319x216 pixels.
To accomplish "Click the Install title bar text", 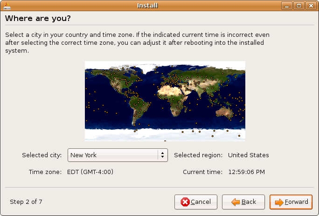I will point(147,6).
